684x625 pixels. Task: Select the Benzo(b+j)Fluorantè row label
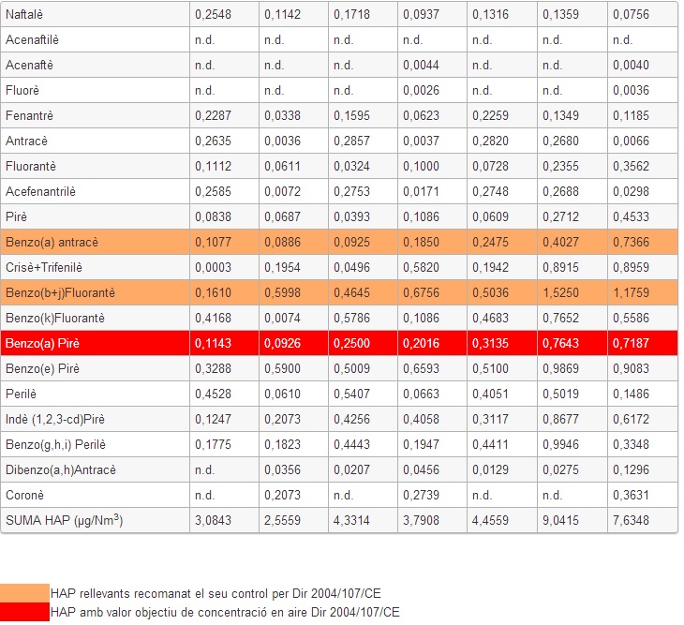point(60,292)
